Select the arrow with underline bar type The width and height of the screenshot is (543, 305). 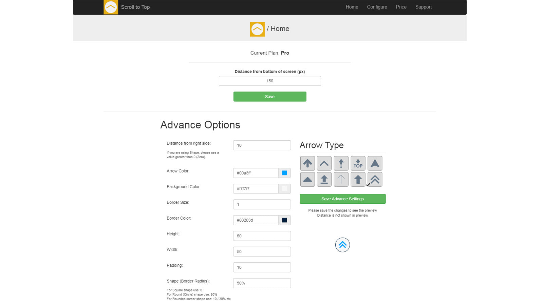tap(324, 179)
